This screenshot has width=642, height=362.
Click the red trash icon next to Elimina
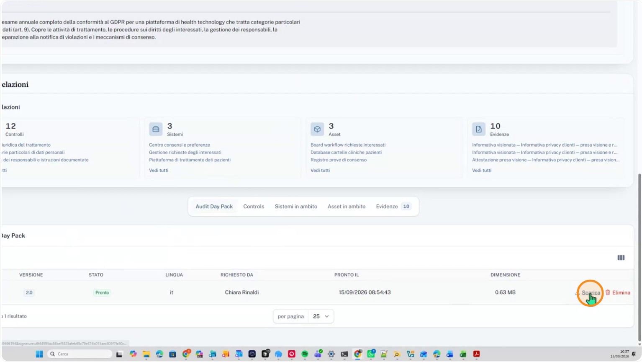pyautogui.click(x=608, y=292)
